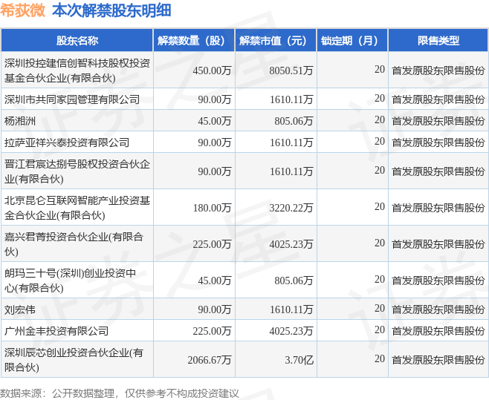Select shareholder 杨湘洲

coord(19,121)
